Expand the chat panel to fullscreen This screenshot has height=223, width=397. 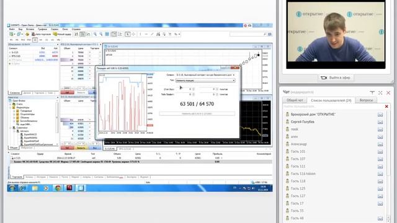click(380, 93)
